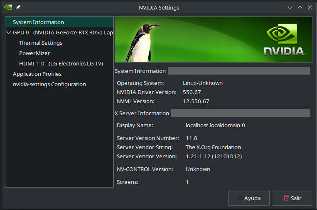Click the Salir quit button

(x=292, y=198)
